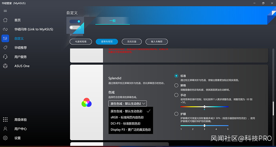Screen dimensions: 276x147
Task: Close the MyASUS window
Action: (272, 3)
